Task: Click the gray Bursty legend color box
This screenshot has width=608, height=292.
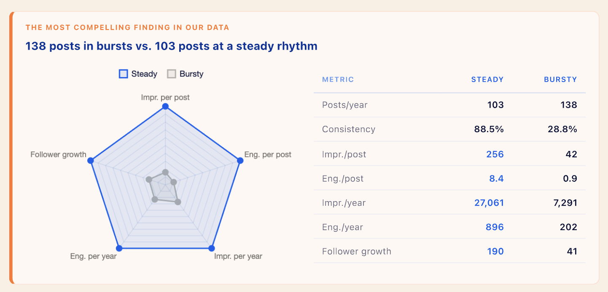Action: (x=171, y=74)
